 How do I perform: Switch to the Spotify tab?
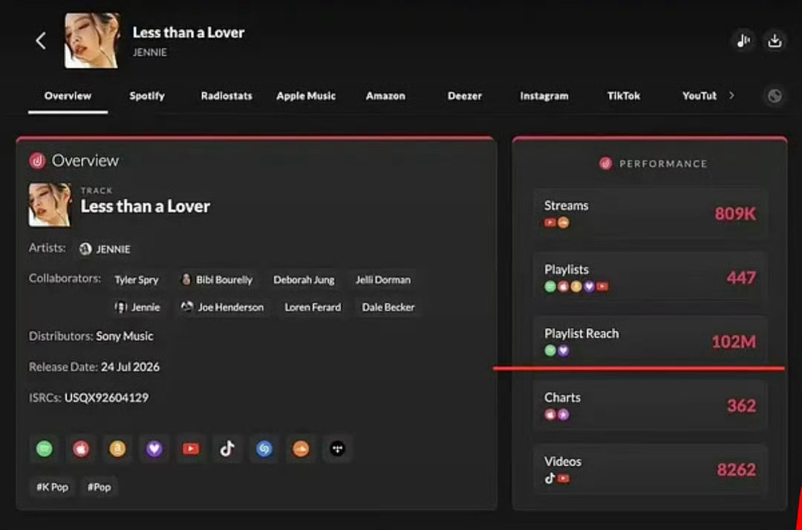pyautogui.click(x=147, y=96)
